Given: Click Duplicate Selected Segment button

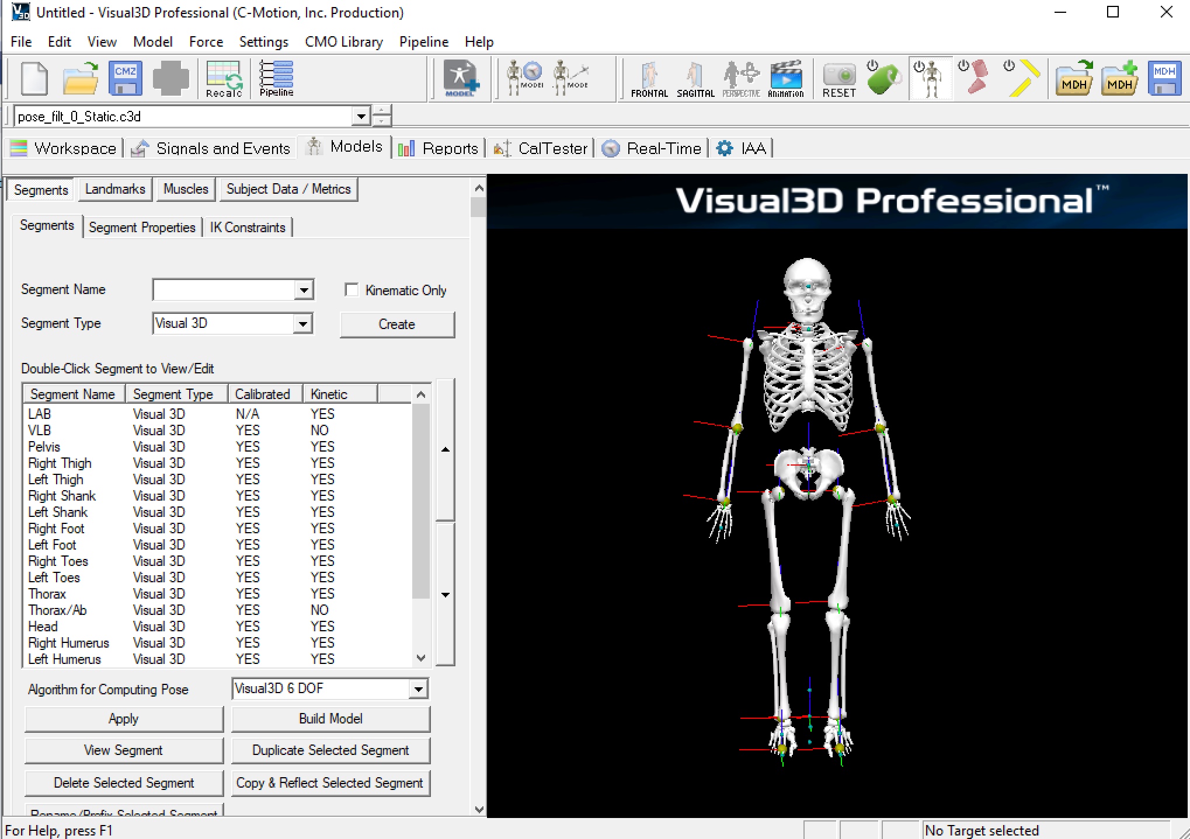Looking at the screenshot, I should click(330, 750).
